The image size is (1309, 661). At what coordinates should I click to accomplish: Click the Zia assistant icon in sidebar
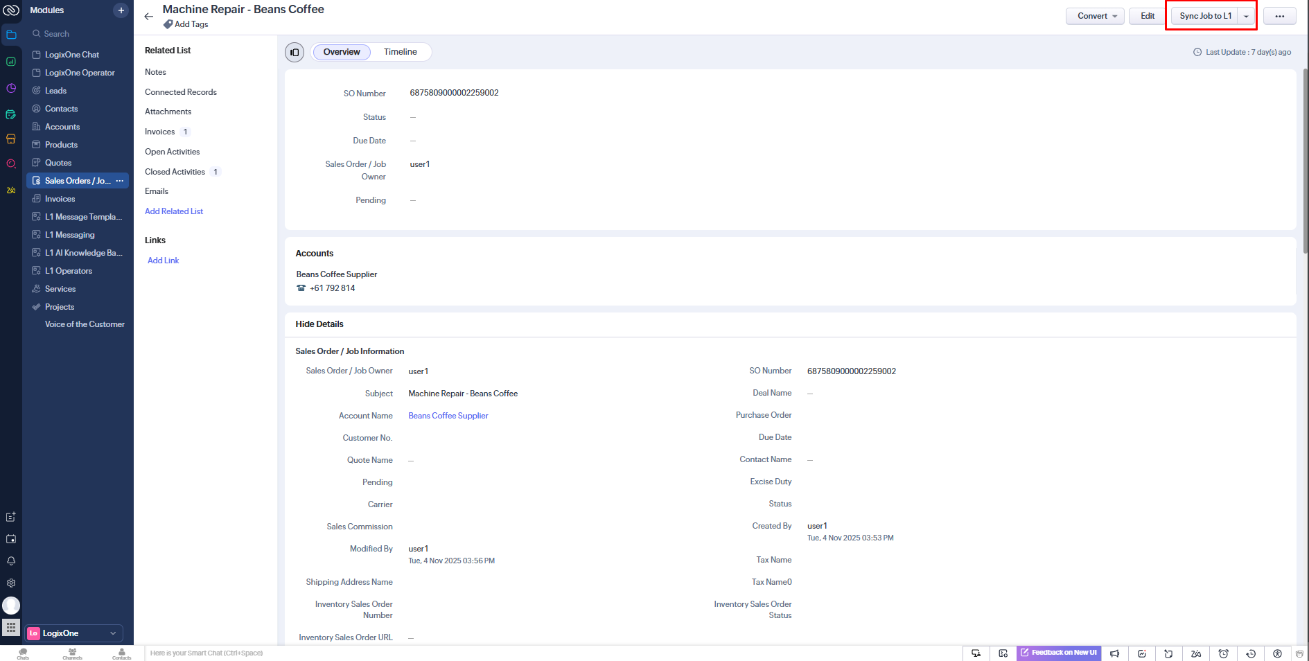[11, 190]
